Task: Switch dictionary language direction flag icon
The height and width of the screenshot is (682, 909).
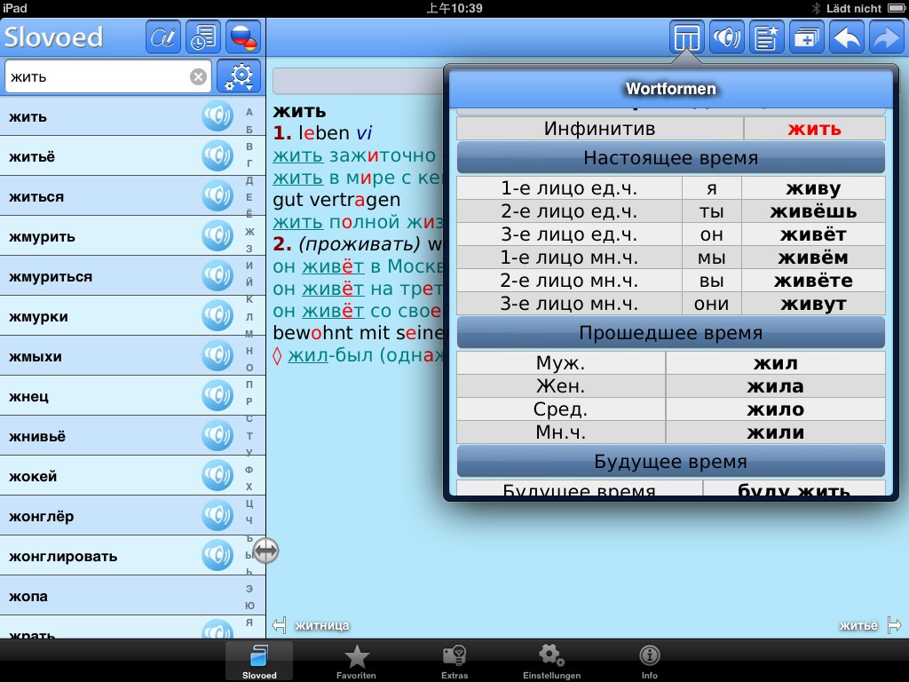Action: click(243, 37)
